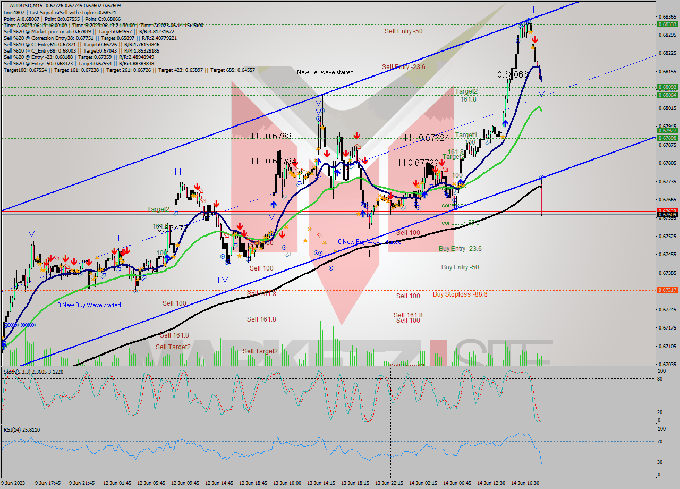The height and width of the screenshot is (489, 680).
Task: Click the green 0.67898 price tag
Action: coord(668,138)
